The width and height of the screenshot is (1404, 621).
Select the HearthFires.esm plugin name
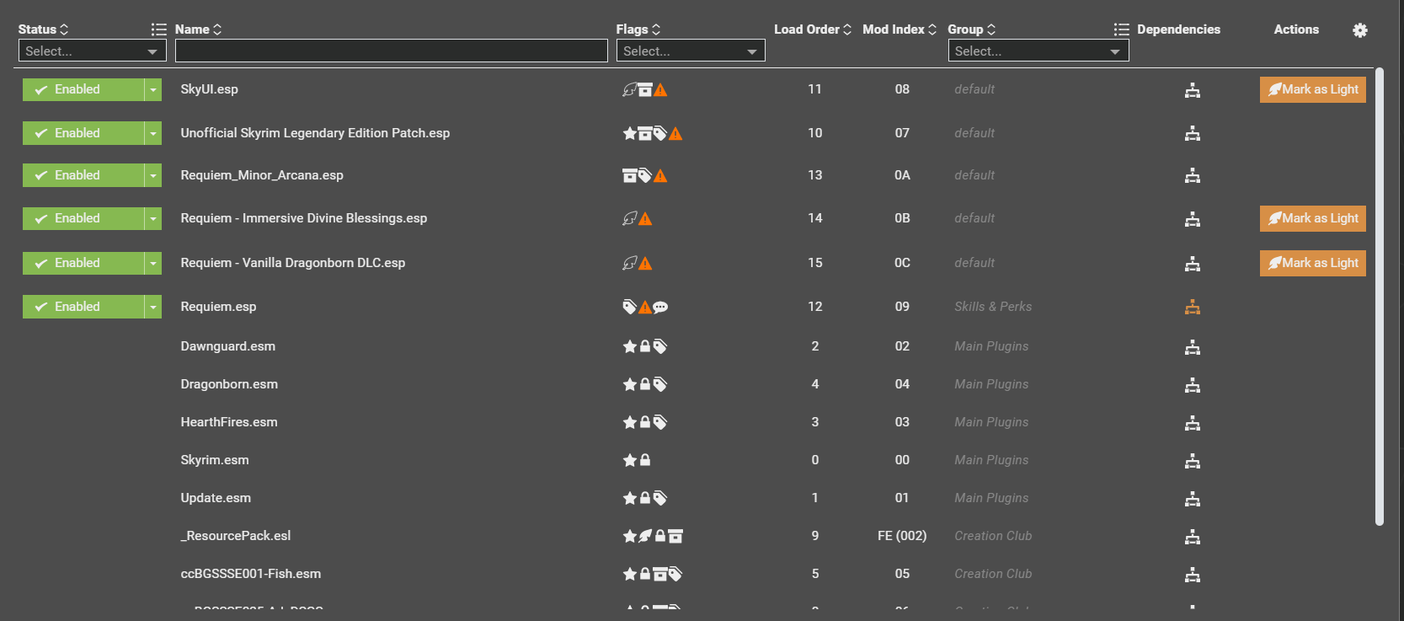[229, 422]
